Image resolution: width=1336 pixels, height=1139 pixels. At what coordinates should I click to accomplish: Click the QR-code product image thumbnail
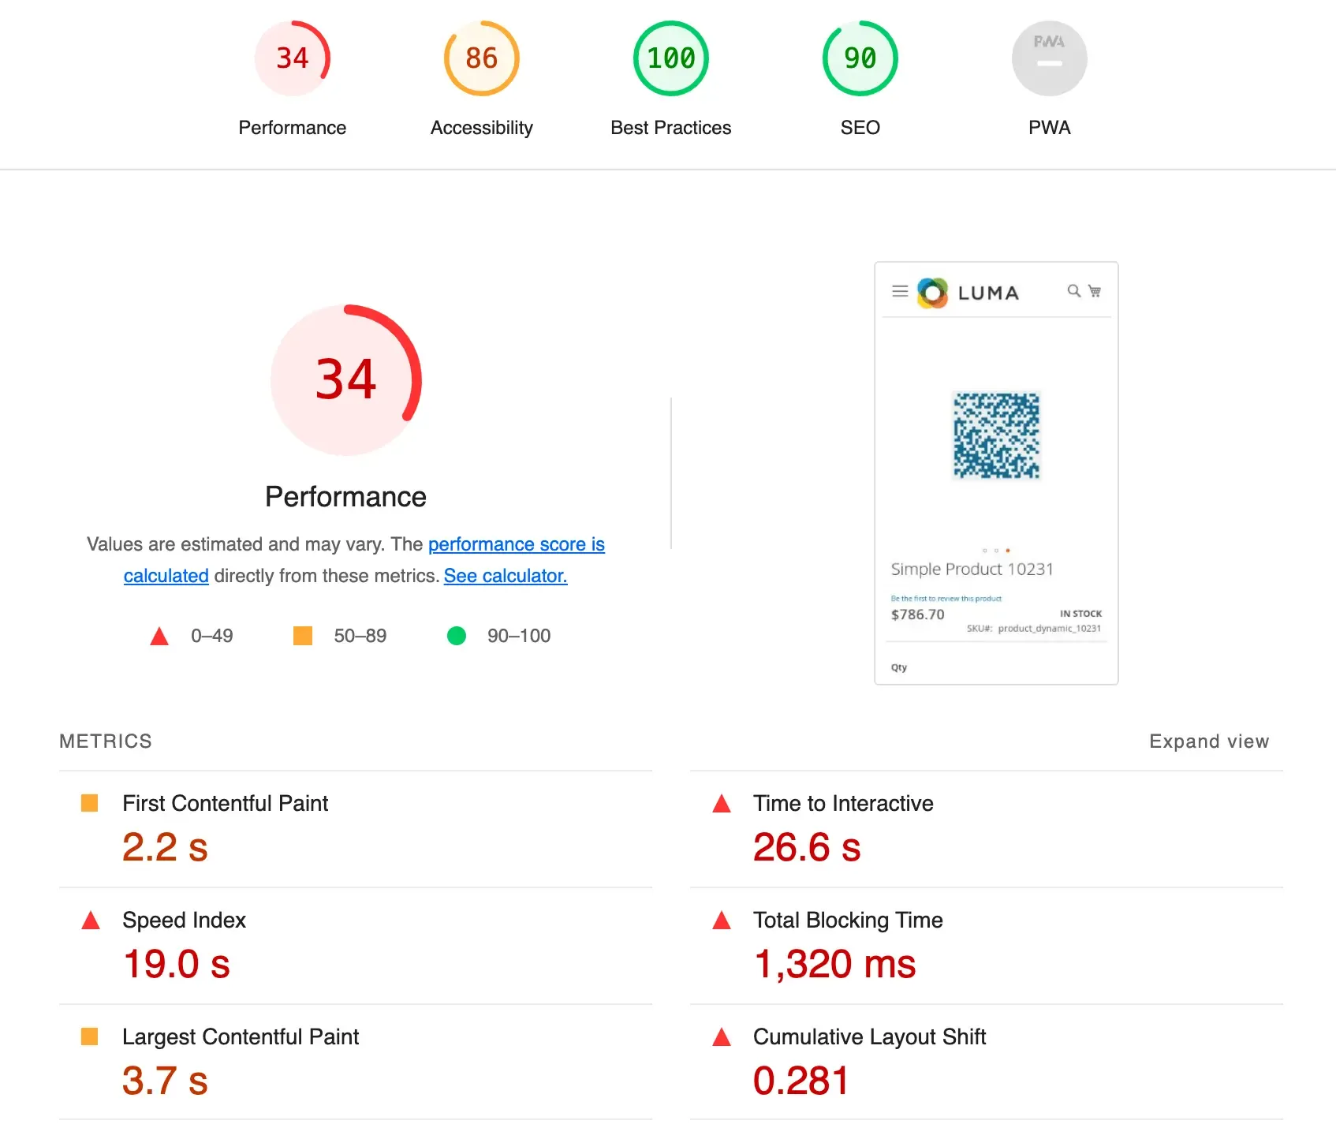pyautogui.click(x=996, y=435)
